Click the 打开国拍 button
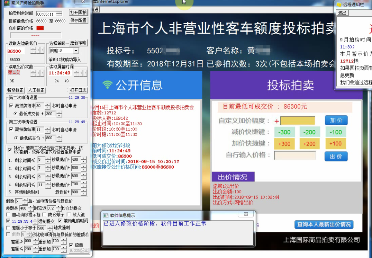 [x=78, y=12]
